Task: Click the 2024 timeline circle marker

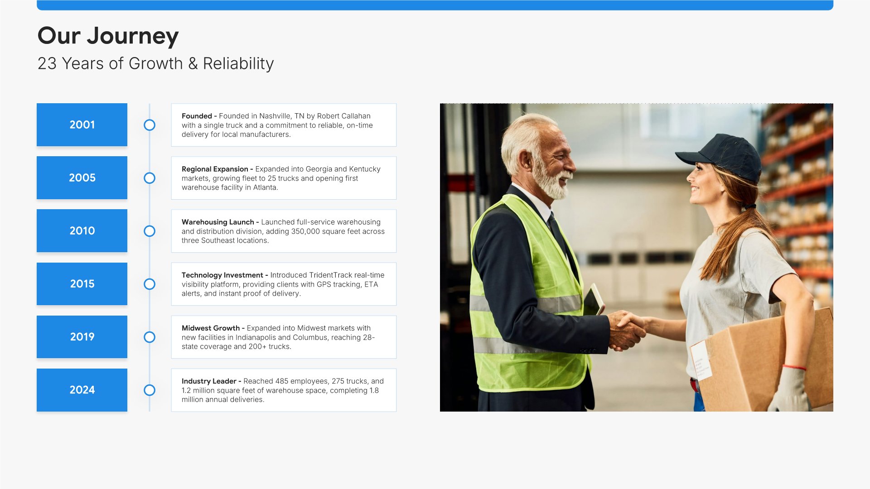Action: (150, 390)
